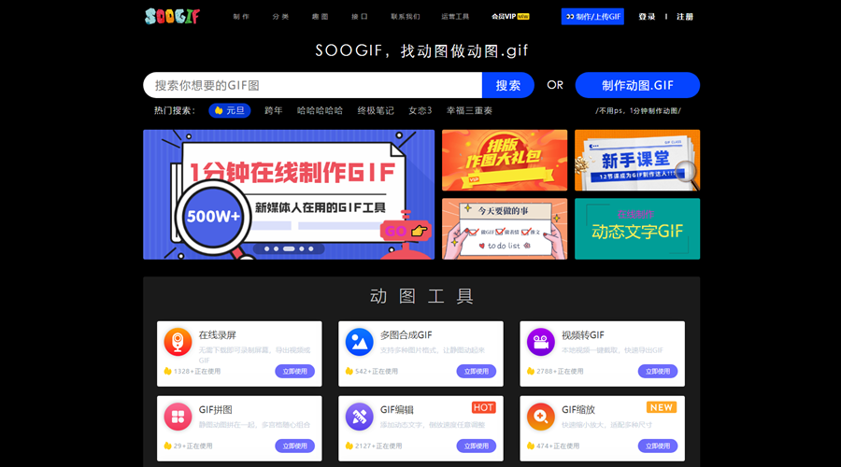Click the GIF缩放 card title

[x=578, y=410]
